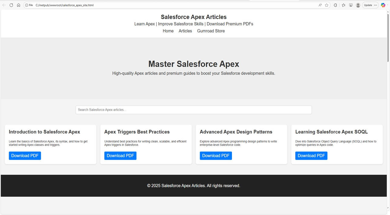Screen dimensions: 390x215
Task: Click the browser Home icon
Action: pyautogui.click(x=18, y=5)
